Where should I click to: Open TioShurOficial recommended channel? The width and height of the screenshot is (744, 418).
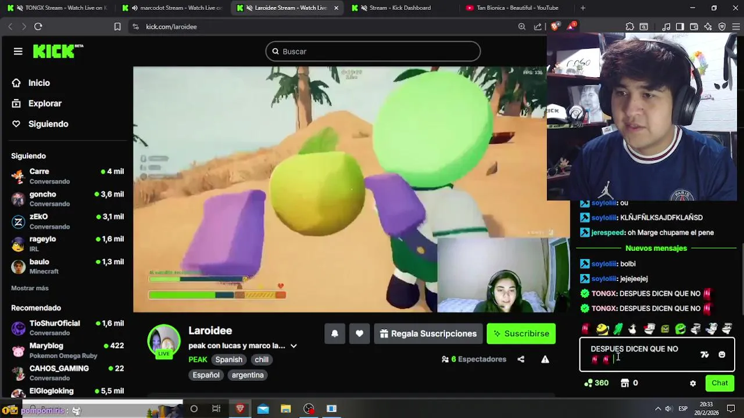click(x=68, y=327)
